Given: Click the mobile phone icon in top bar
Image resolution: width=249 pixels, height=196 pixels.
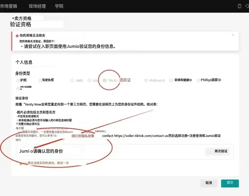Looking at the screenshot, I should tap(239, 6).
